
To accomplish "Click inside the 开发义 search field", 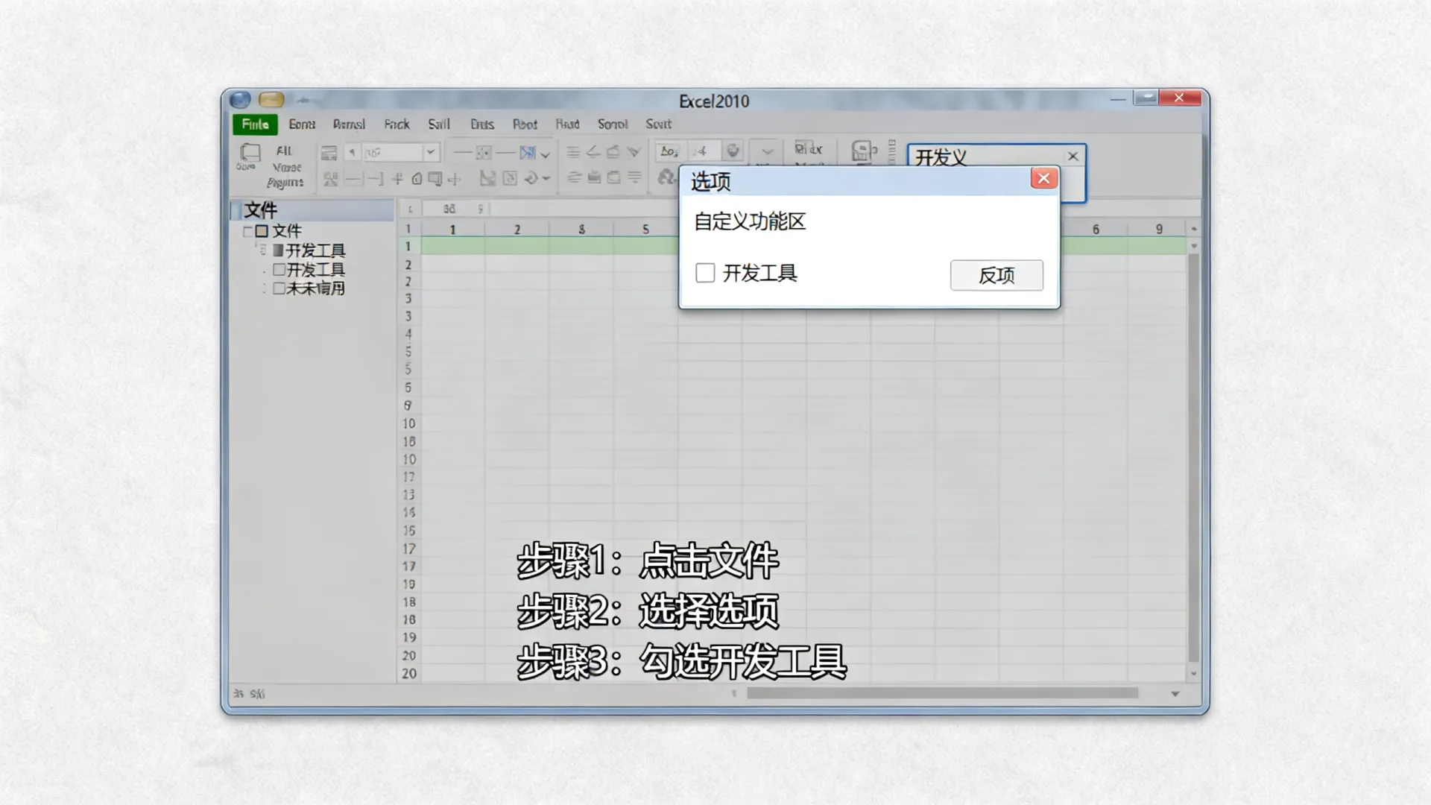I will 985,157.
